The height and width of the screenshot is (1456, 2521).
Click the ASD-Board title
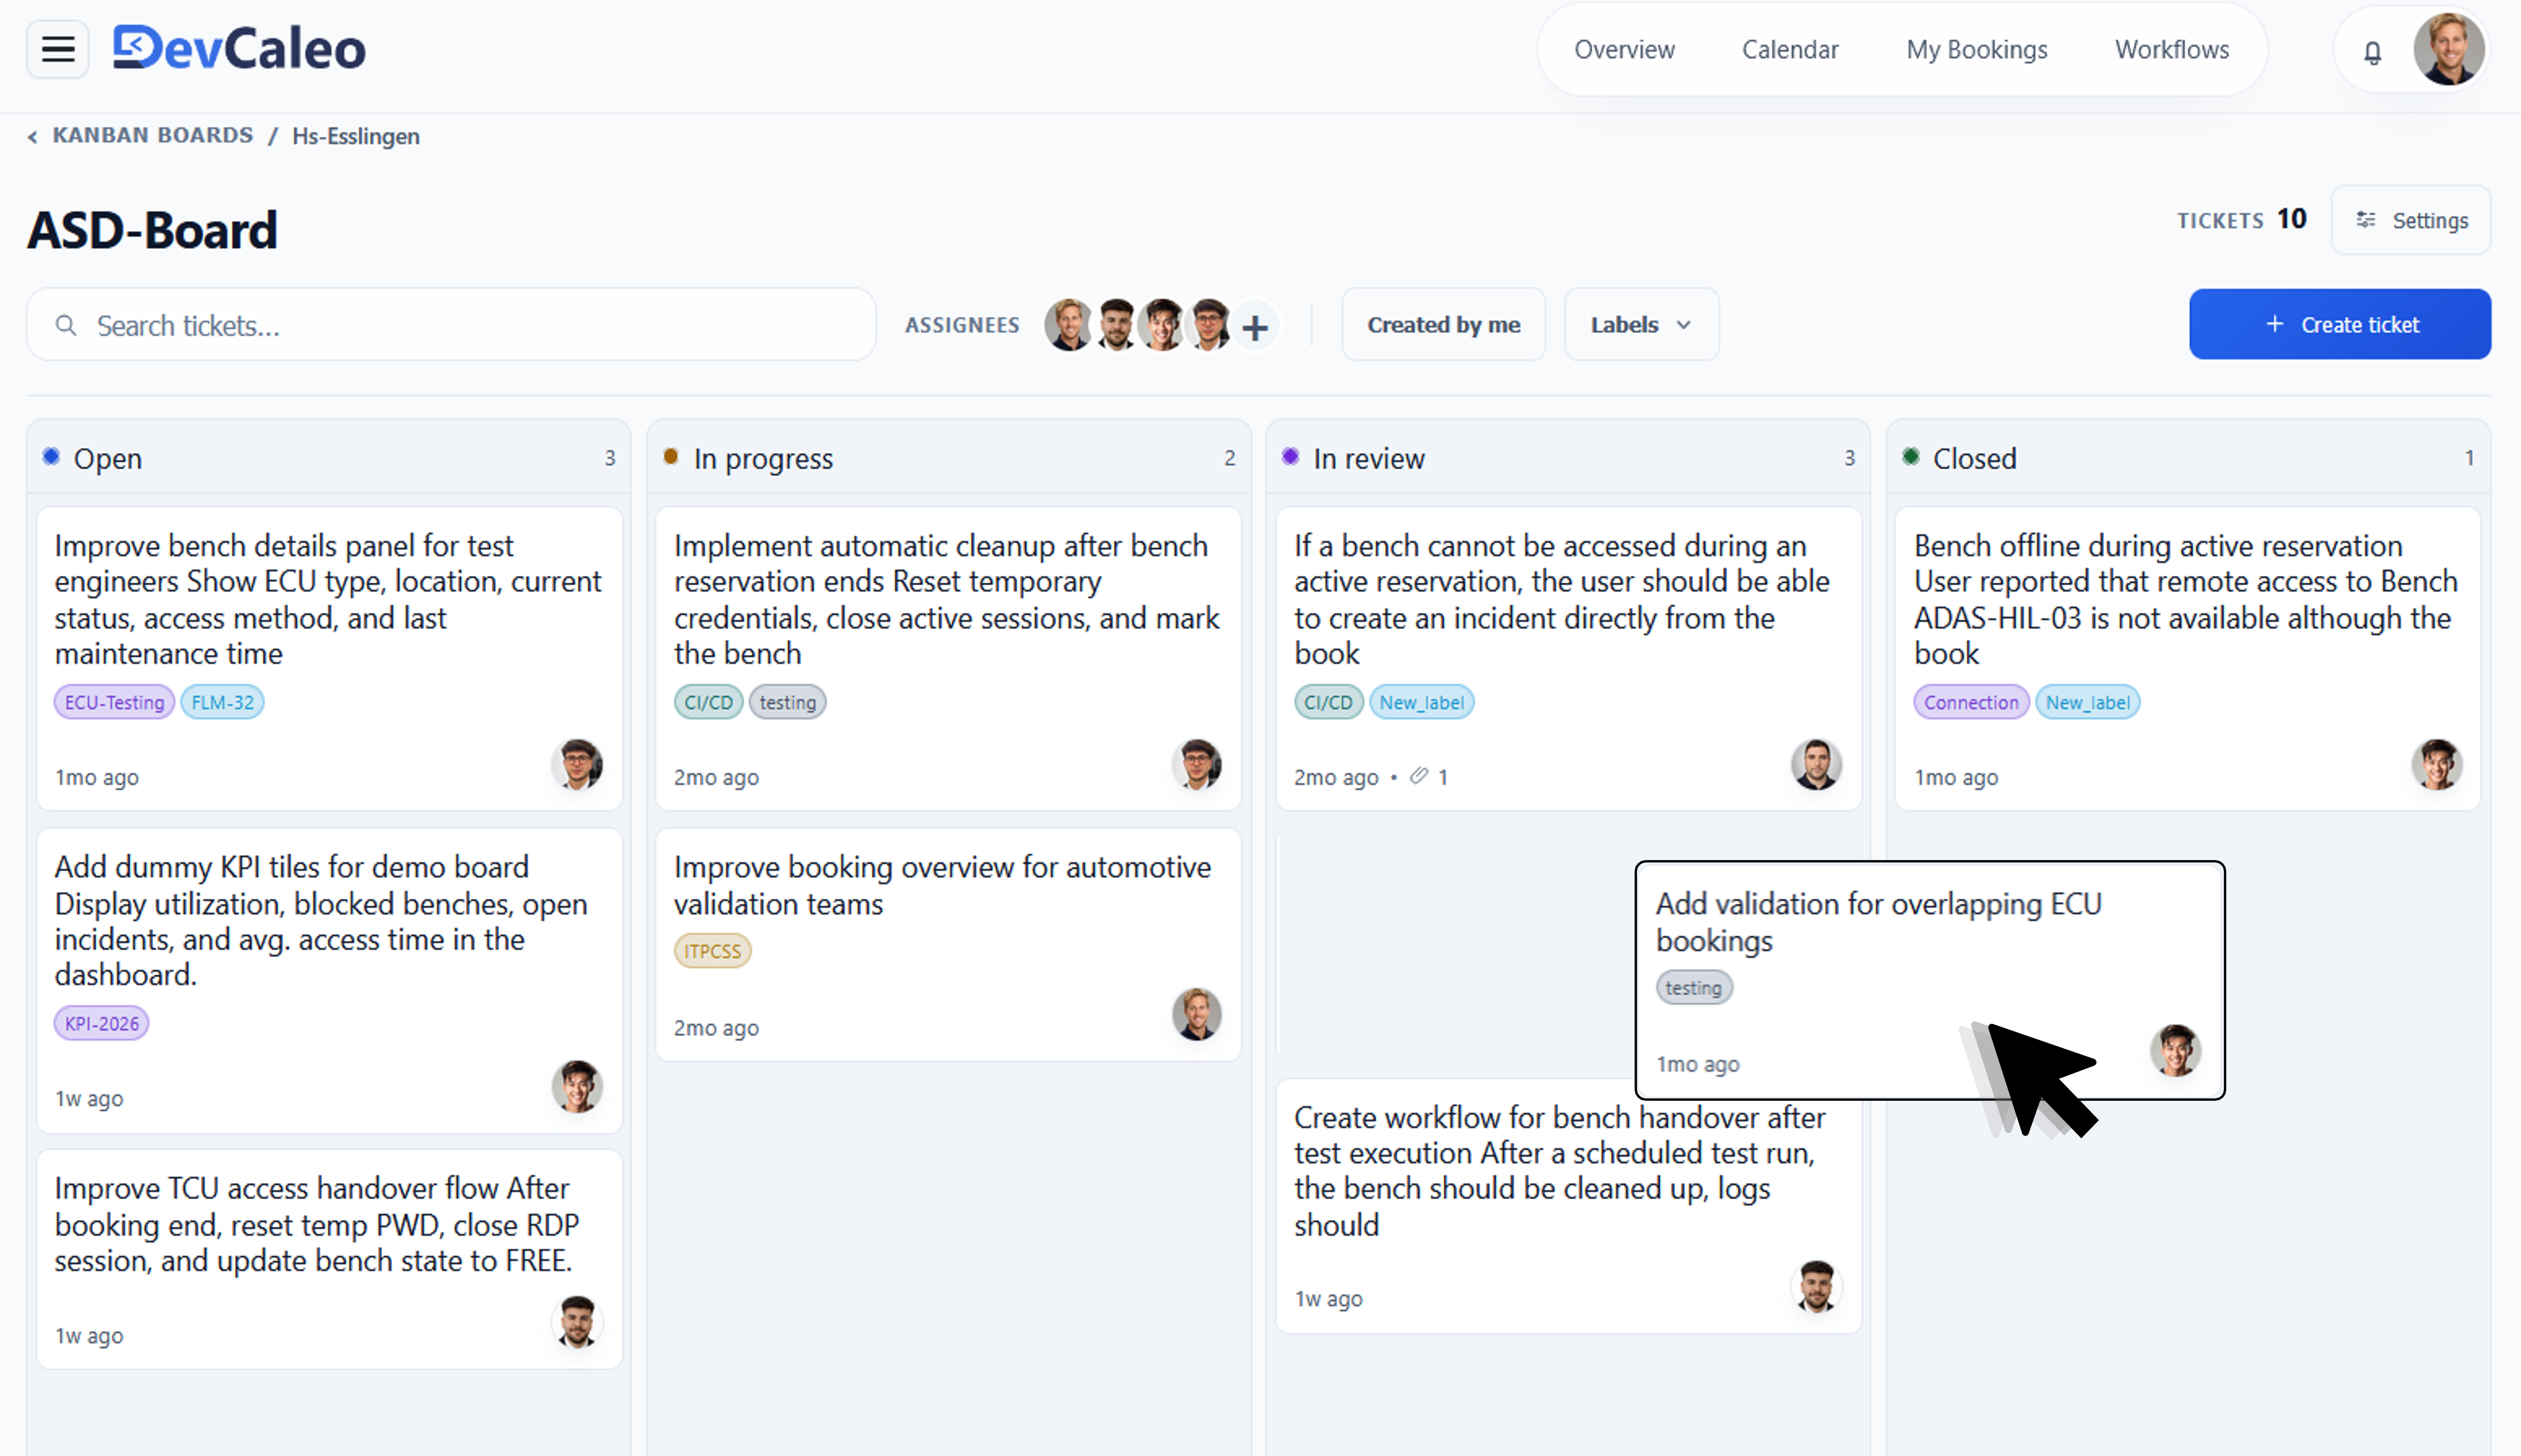[x=152, y=230]
